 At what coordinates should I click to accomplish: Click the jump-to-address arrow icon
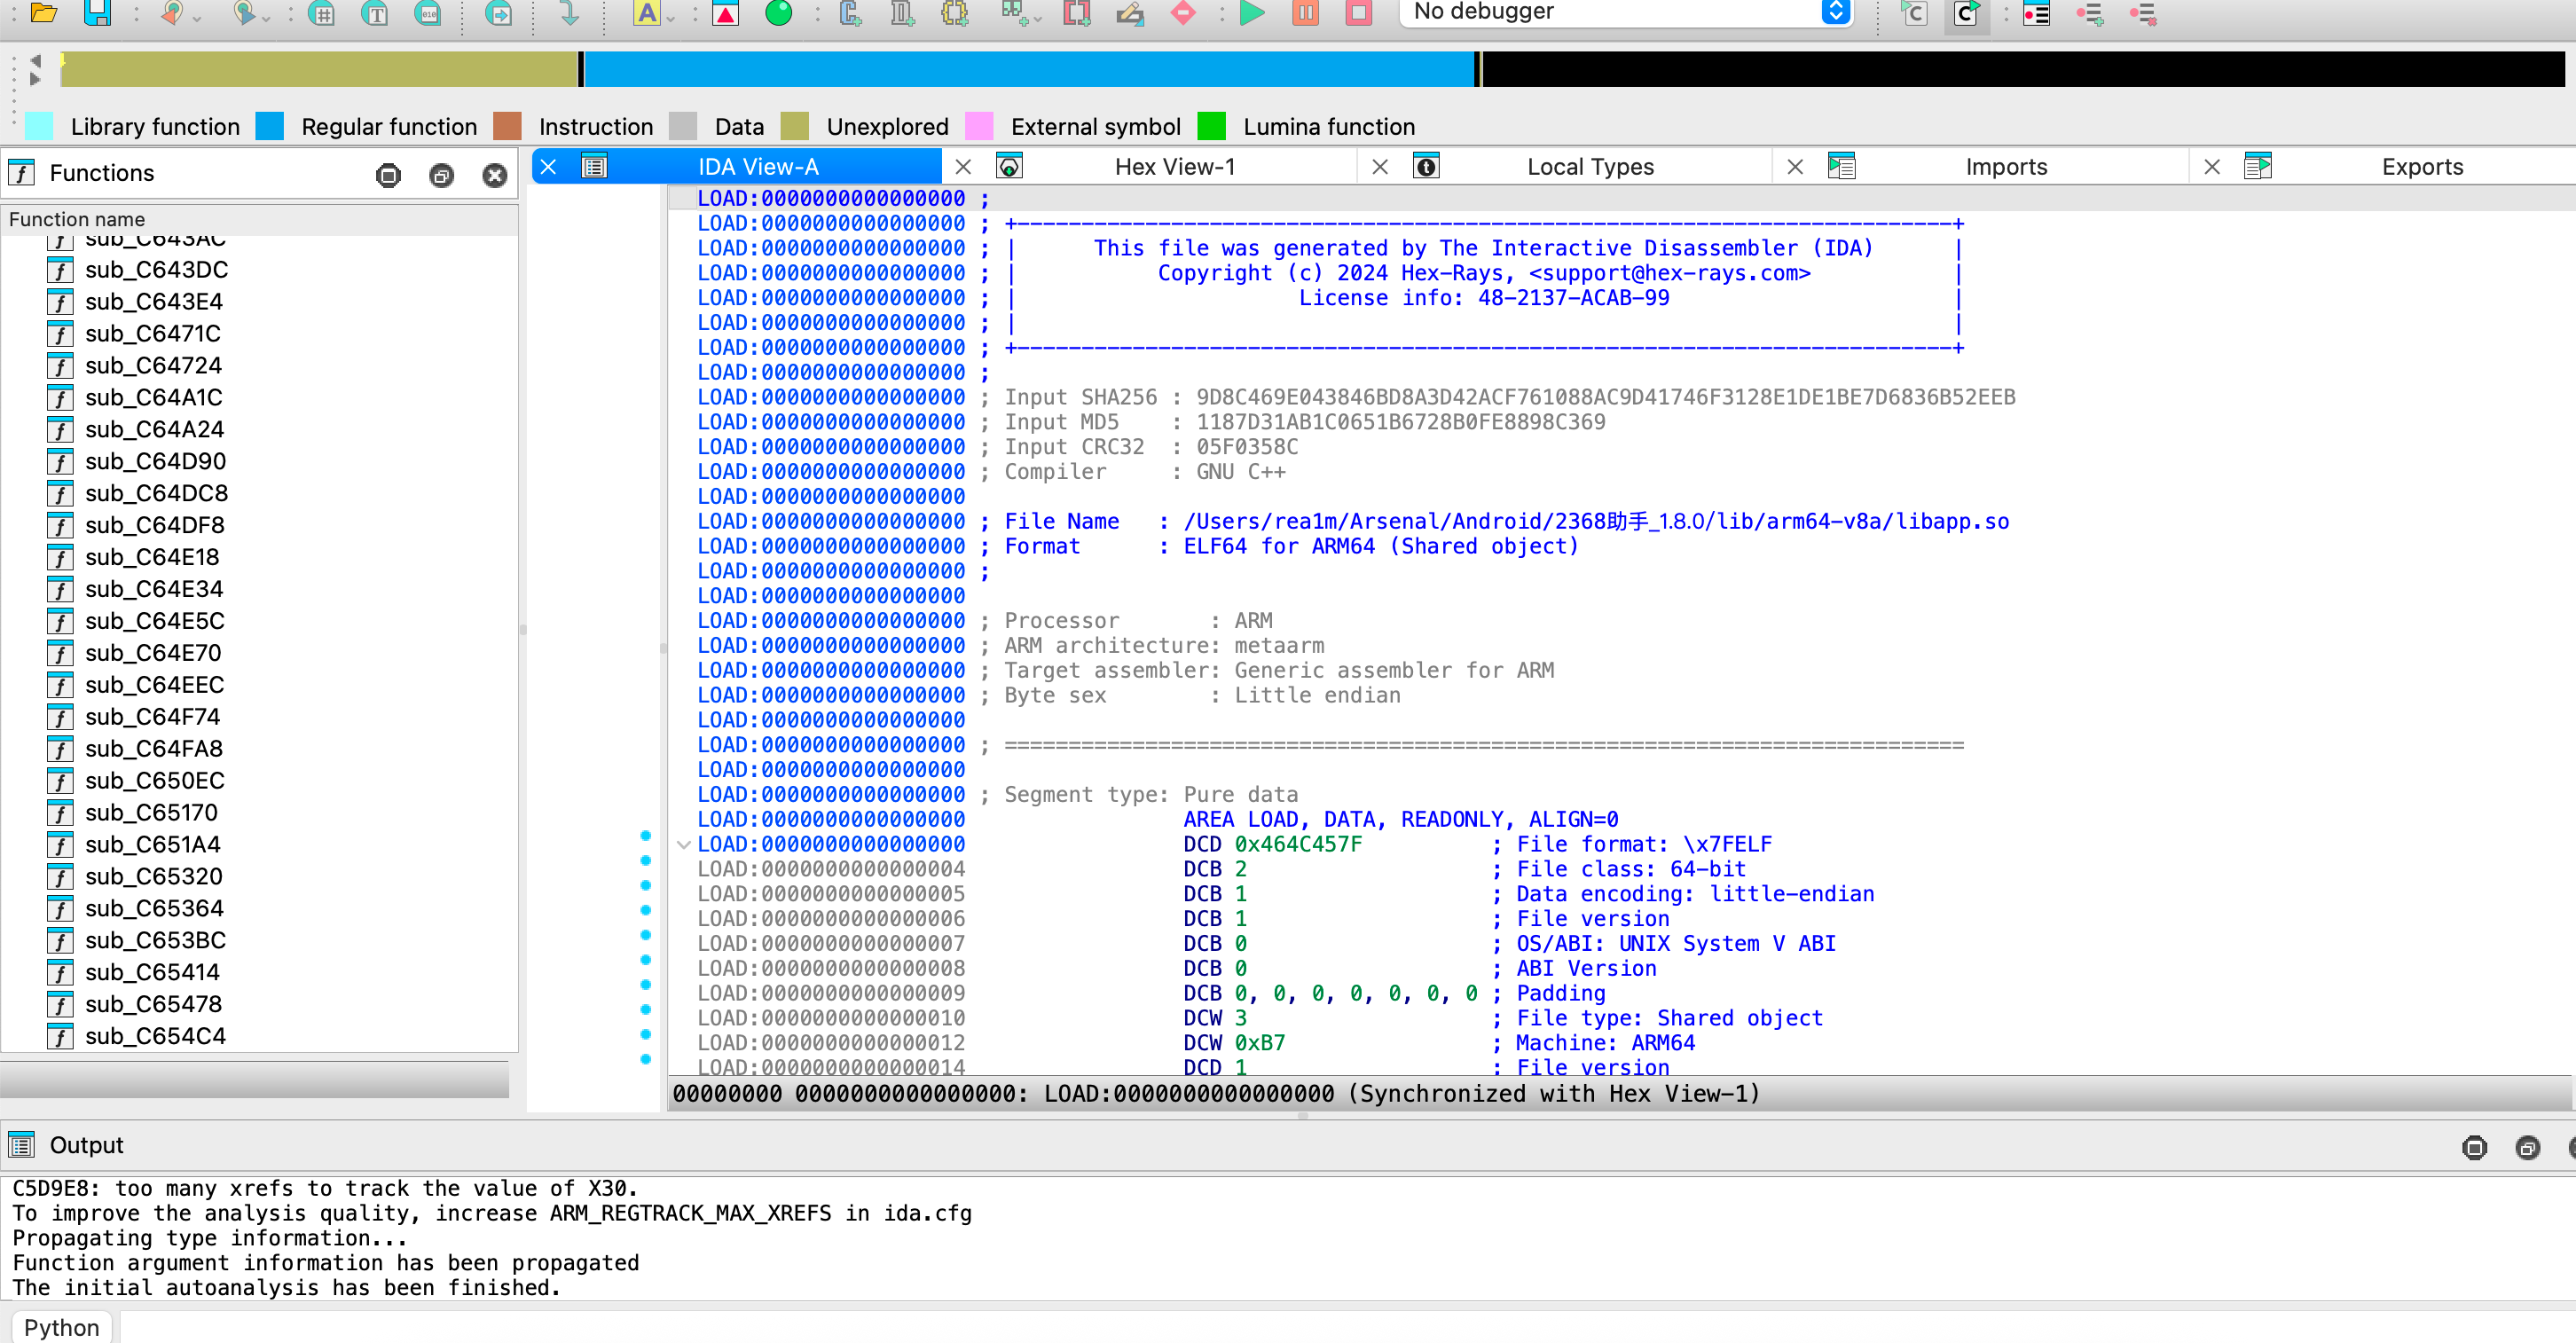[498, 13]
